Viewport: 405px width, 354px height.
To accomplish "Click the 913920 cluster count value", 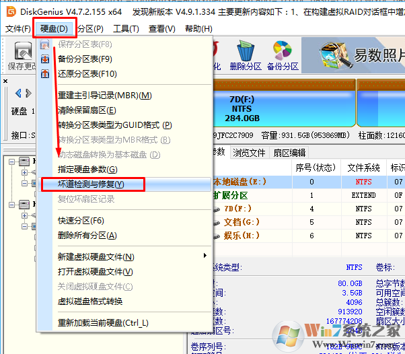I will 350,312.
